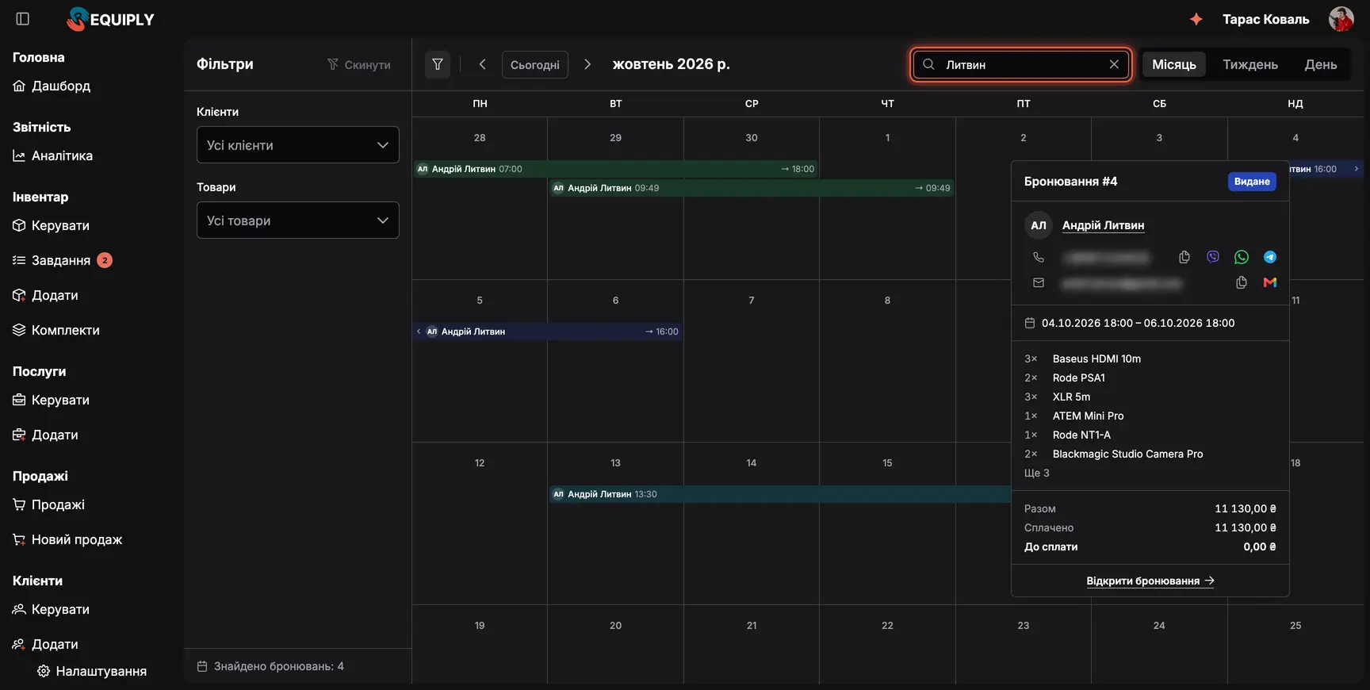
Task: Switch to the Тиждень view
Action: (1250, 64)
